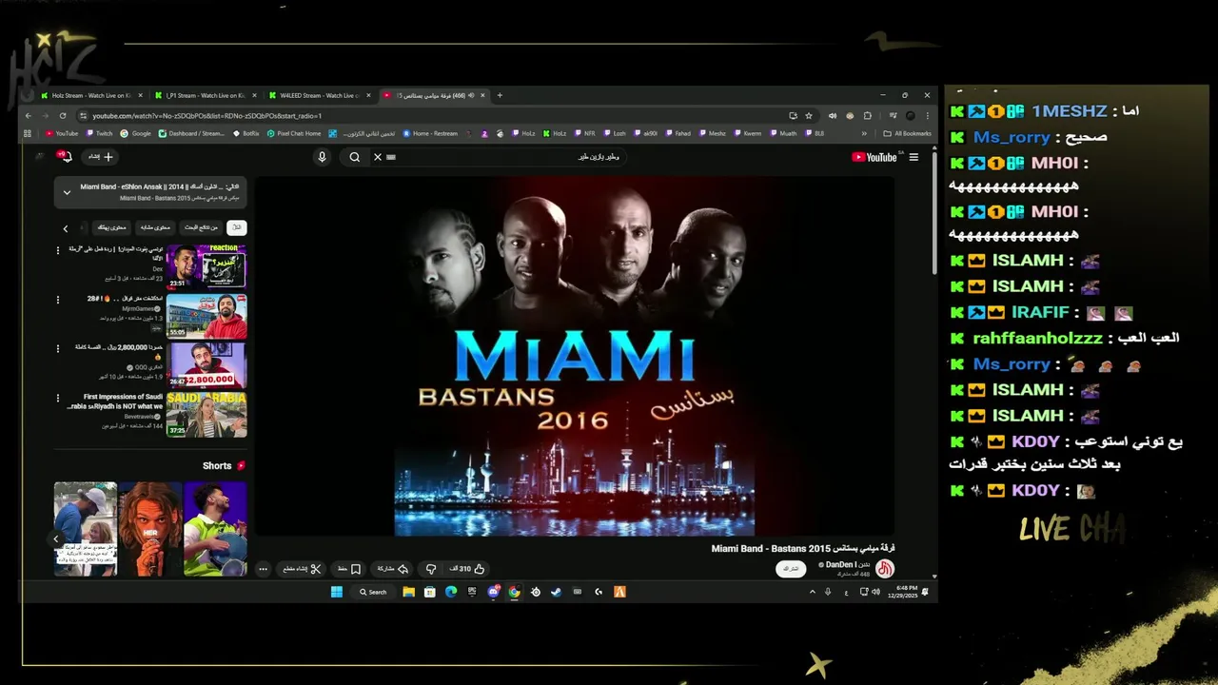Open the BotRix bookmark
Image resolution: width=1218 pixels, height=685 pixels.
click(246, 133)
